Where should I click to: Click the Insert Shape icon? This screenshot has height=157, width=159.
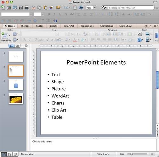click(x=140, y=40)
